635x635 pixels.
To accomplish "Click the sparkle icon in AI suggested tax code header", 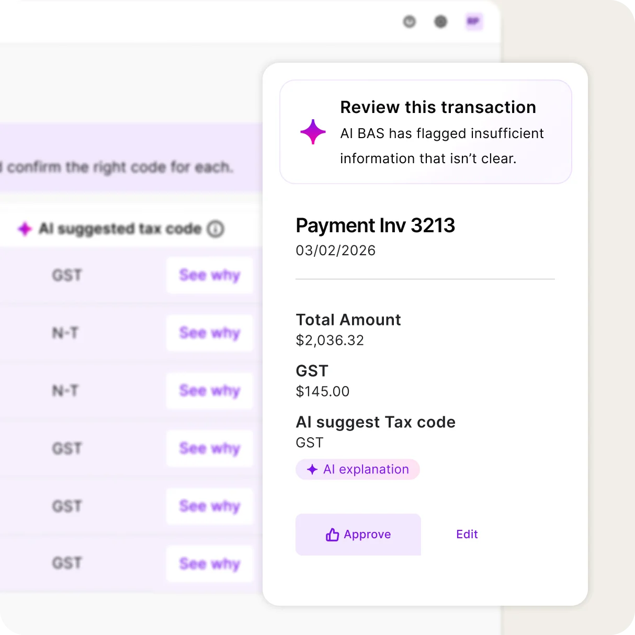I will tap(25, 229).
